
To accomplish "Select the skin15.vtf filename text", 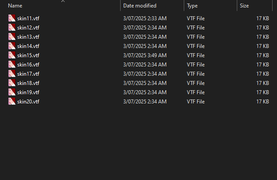I will tap(28, 55).
